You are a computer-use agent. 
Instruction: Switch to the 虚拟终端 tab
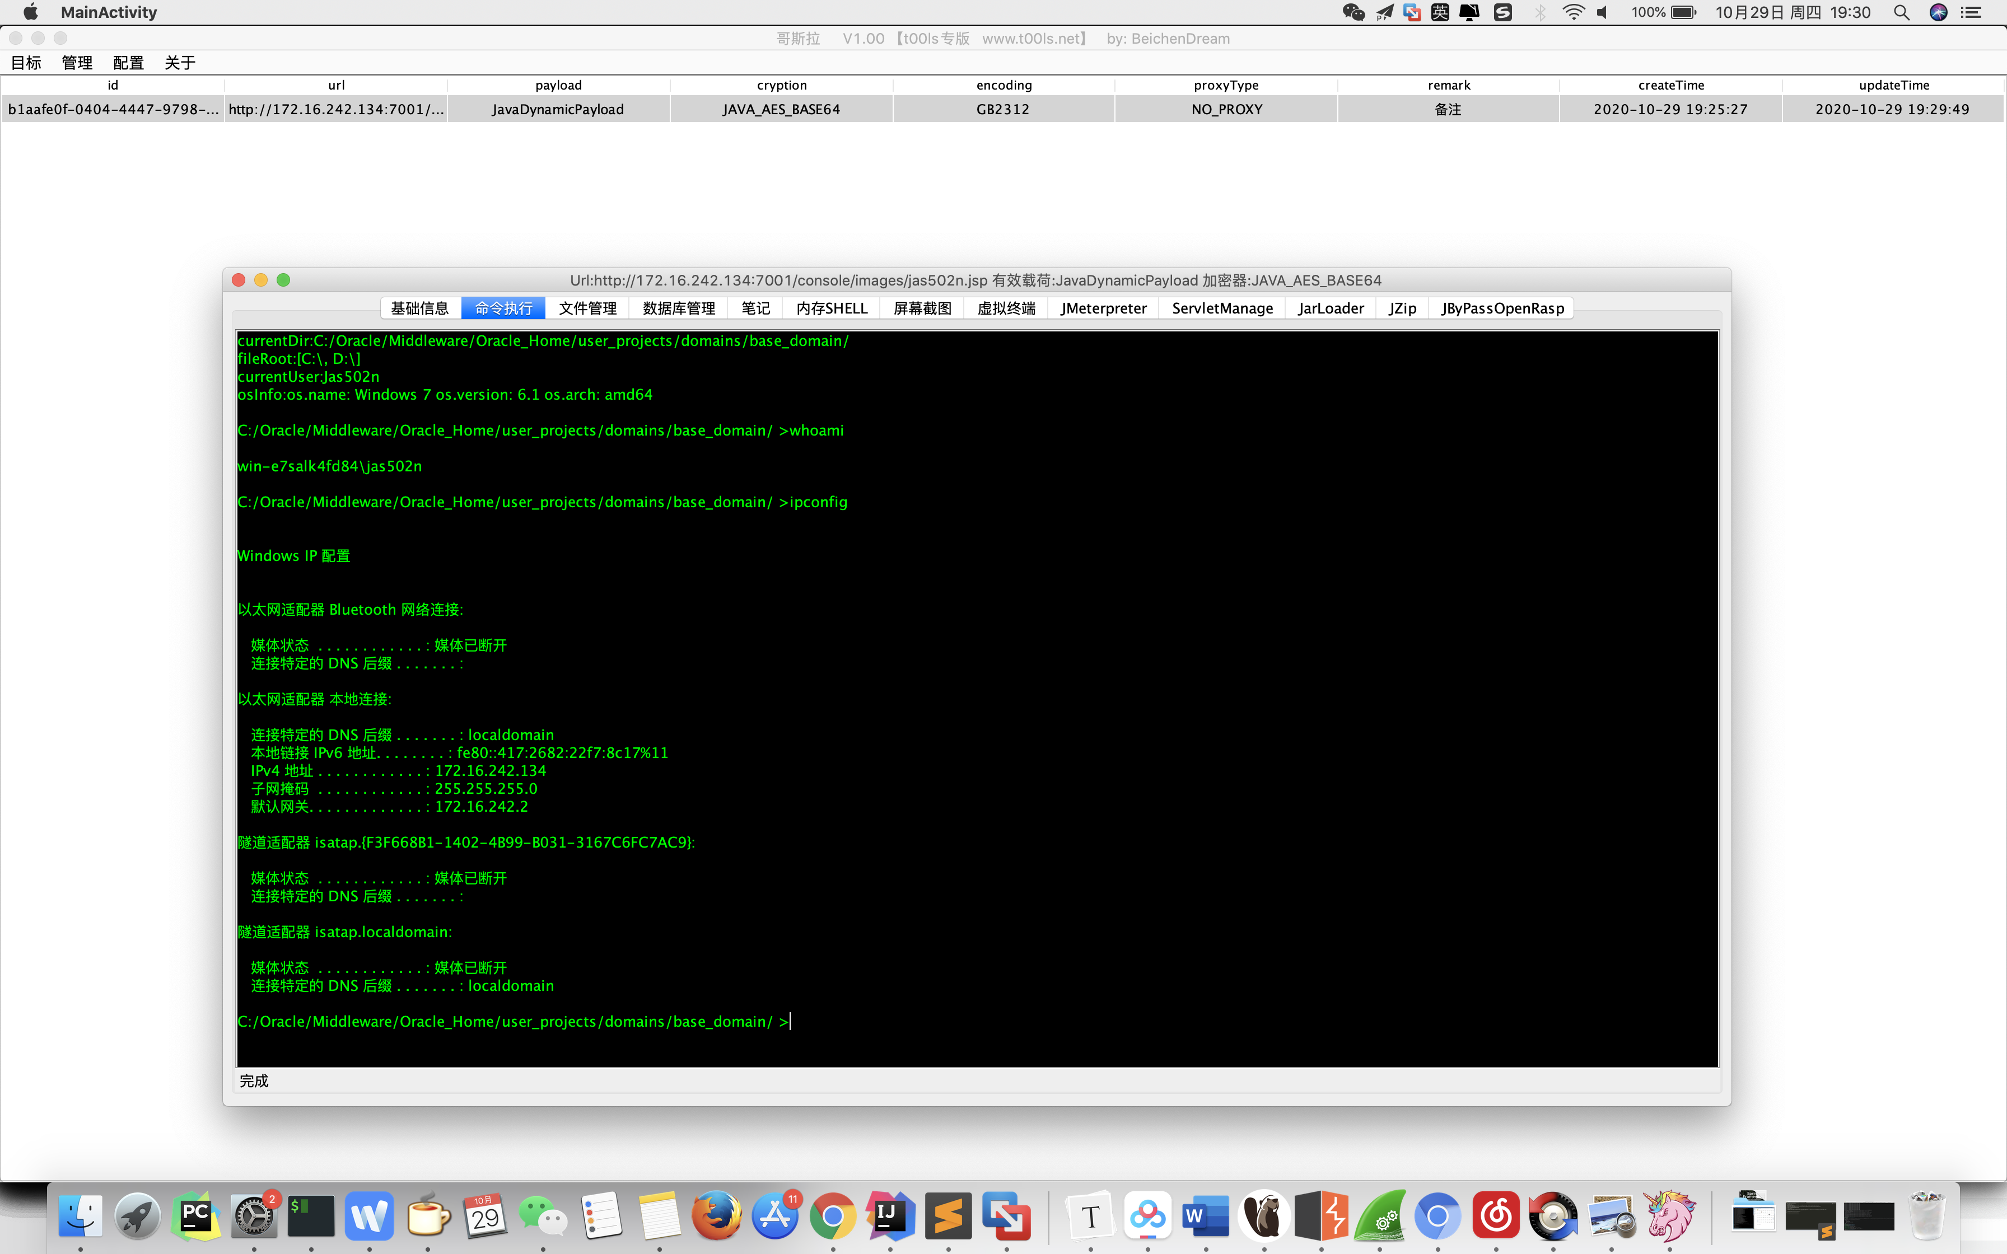click(1006, 308)
